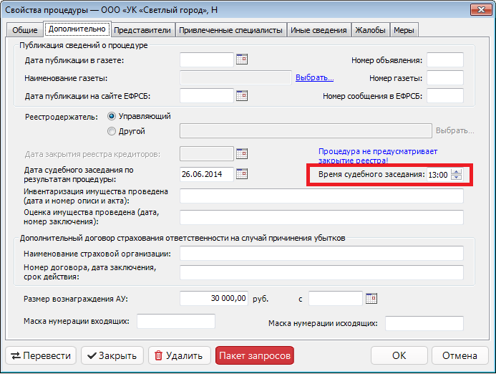Switch to the Общие tab
Image resolution: width=496 pixels, height=374 pixels.
pos(24,30)
